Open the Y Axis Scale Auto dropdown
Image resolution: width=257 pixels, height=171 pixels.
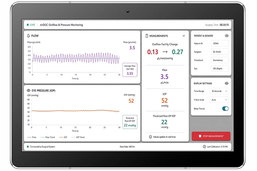click(x=219, y=100)
